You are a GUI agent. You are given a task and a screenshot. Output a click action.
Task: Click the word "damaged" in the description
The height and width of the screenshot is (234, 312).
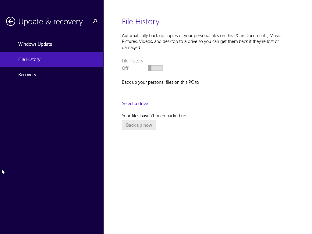[131, 48]
